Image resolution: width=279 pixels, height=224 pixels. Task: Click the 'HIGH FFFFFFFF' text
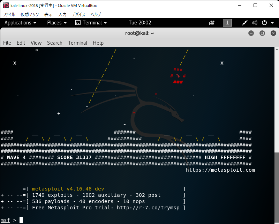pyautogui.click(x=225, y=157)
